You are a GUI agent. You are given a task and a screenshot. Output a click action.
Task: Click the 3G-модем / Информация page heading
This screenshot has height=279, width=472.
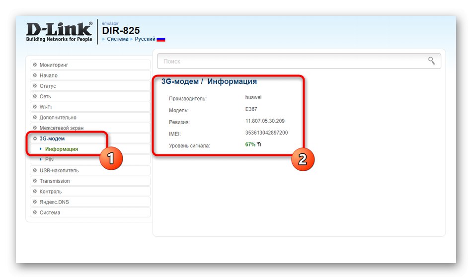pos(209,81)
